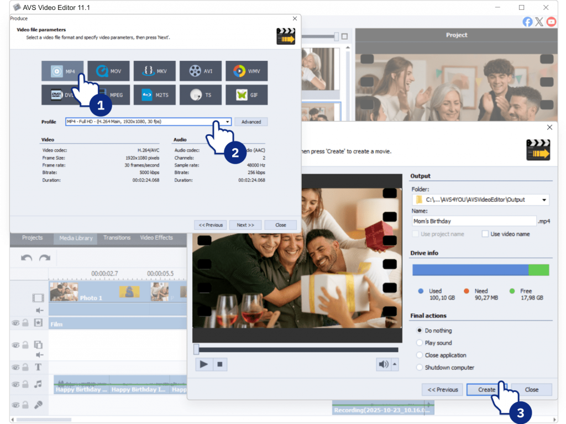Choose Shutdown computer final action
Screen dimensions: 566x424
click(420, 368)
